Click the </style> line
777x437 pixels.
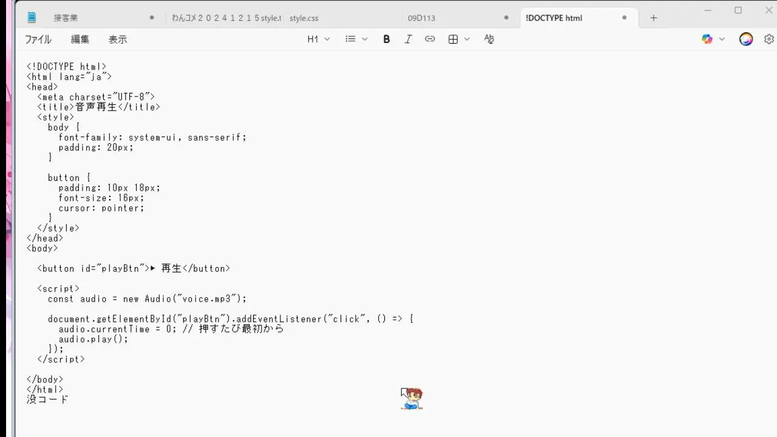pyautogui.click(x=58, y=228)
